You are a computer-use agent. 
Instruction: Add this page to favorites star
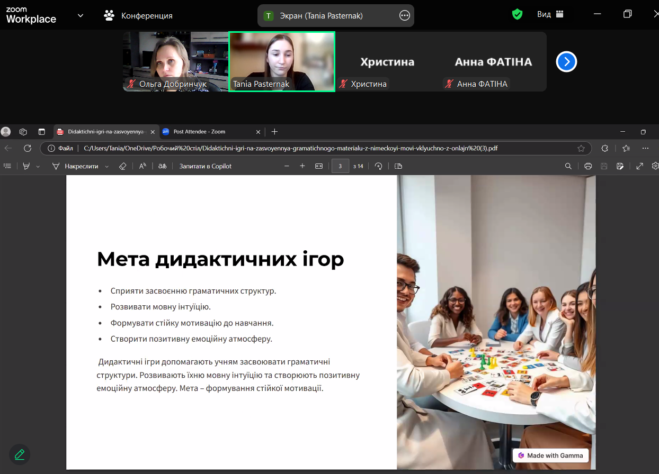pyautogui.click(x=581, y=149)
